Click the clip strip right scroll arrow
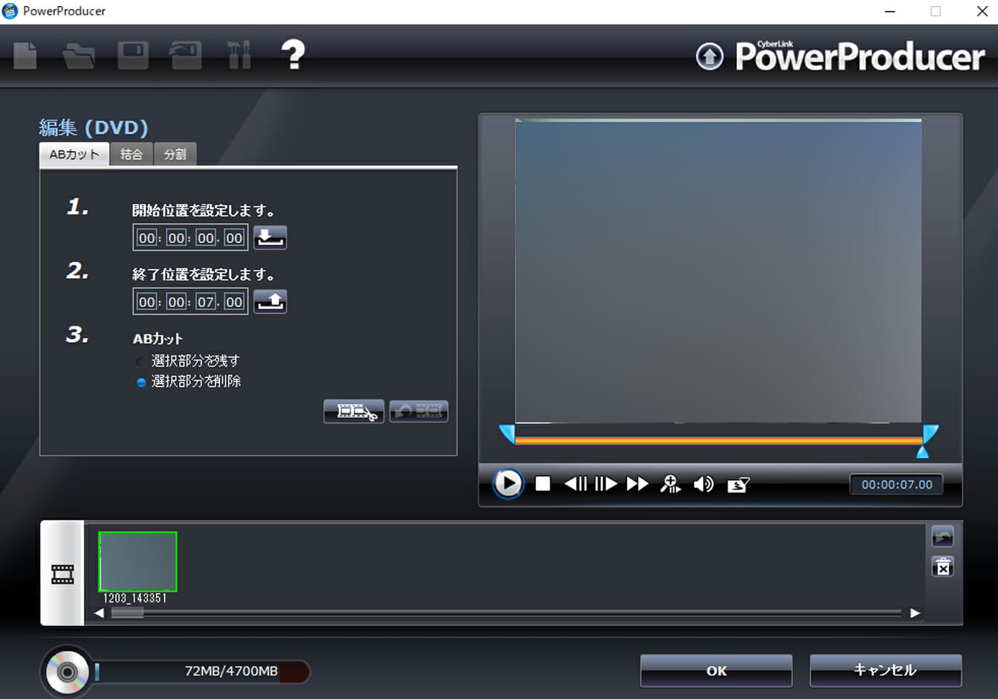This screenshot has height=699, width=998. click(915, 613)
